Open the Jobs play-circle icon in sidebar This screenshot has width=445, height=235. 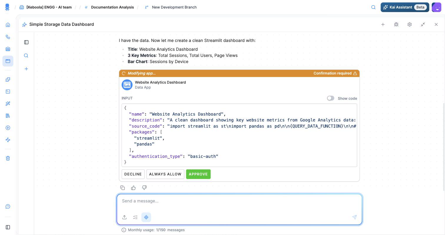point(8,128)
